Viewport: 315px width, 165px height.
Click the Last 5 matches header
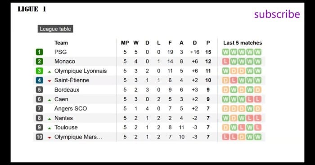point(243,43)
